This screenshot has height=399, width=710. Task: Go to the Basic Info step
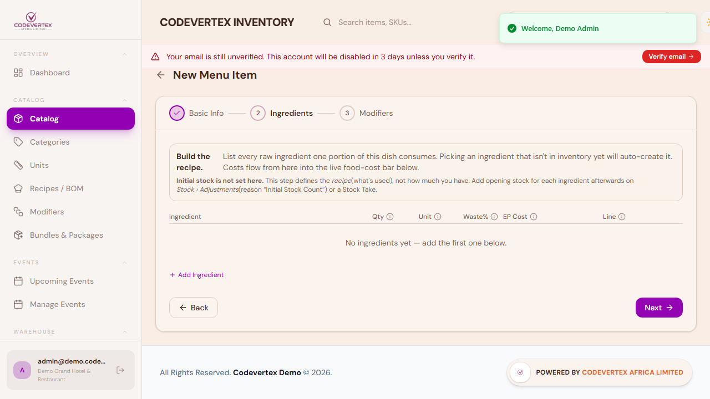pyautogui.click(x=196, y=113)
